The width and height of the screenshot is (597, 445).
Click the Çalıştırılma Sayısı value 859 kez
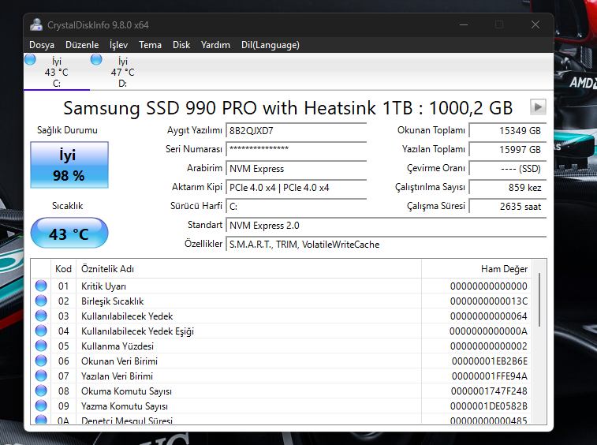pyautogui.click(x=508, y=188)
